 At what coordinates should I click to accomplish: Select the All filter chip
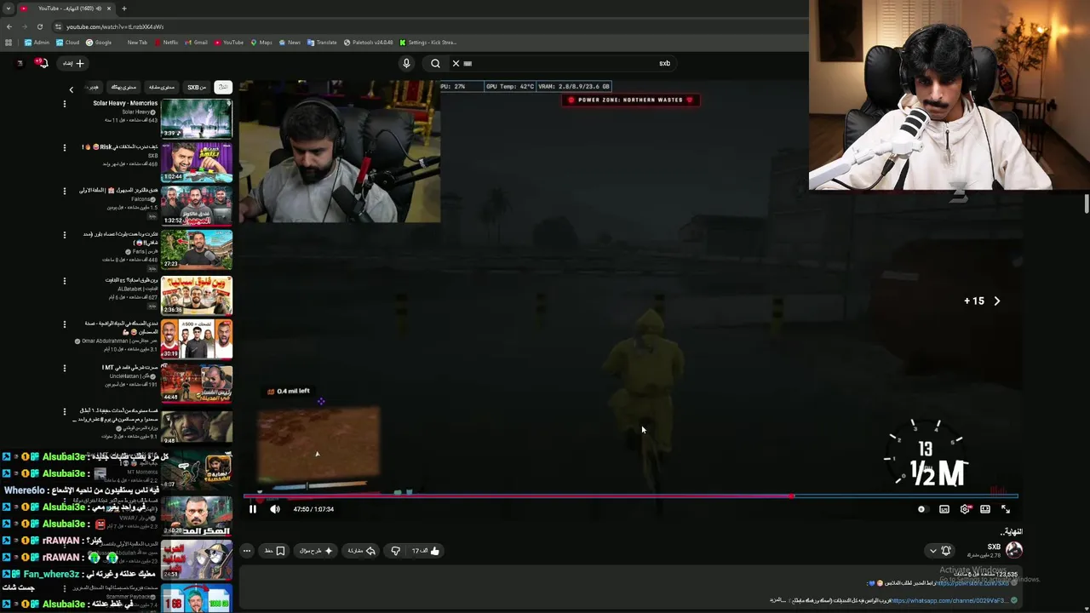pyautogui.click(x=222, y=87)
